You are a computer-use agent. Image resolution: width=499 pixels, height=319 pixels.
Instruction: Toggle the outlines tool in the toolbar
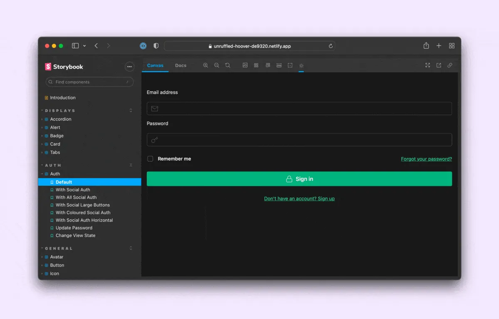[x=290, y=65]
